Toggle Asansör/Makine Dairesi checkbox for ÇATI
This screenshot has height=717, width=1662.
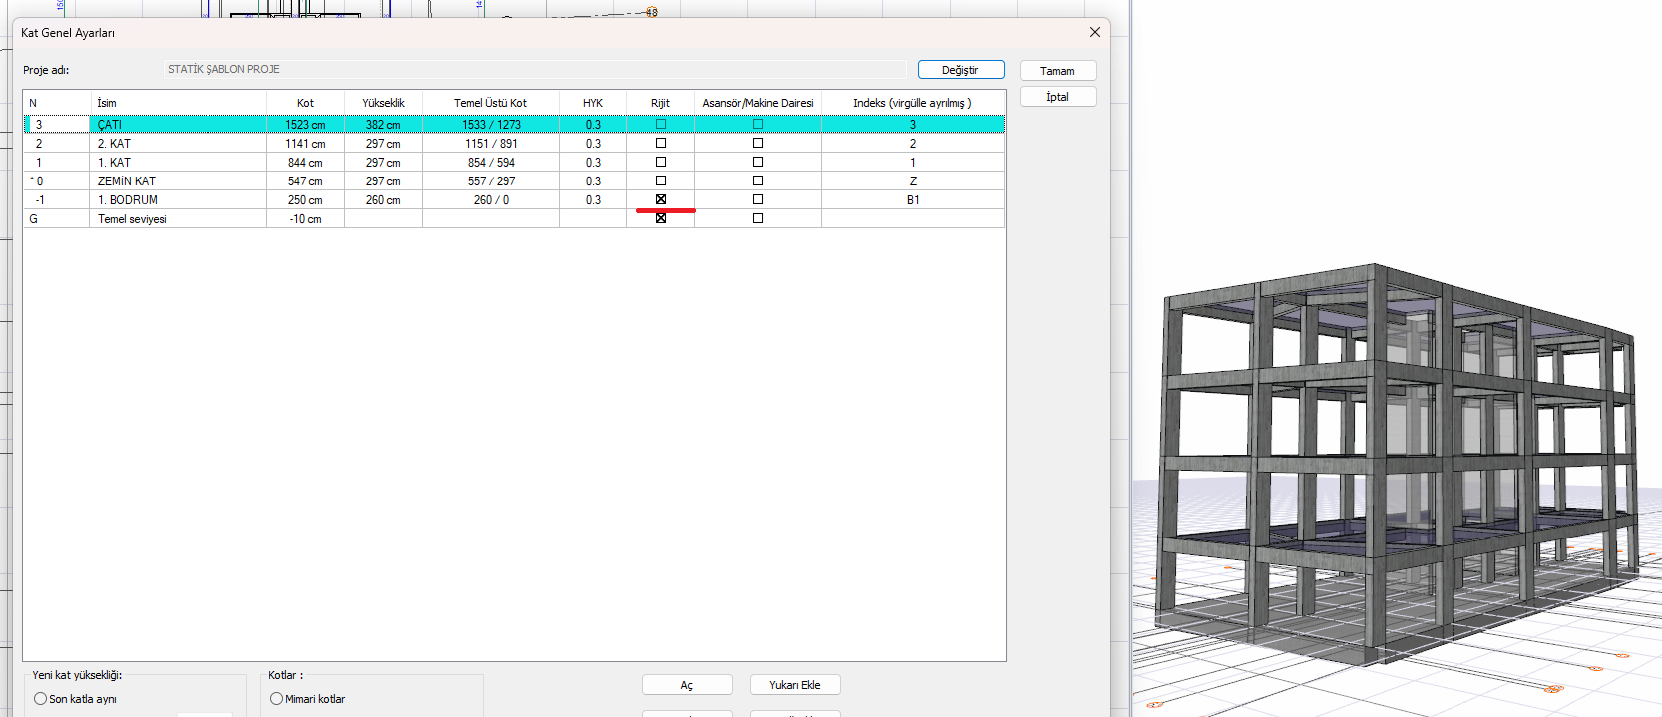(x=758, y=124)
